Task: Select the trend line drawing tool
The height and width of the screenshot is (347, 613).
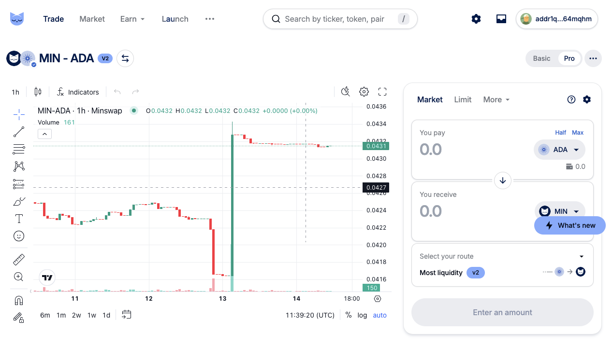Action: point(19,132)
